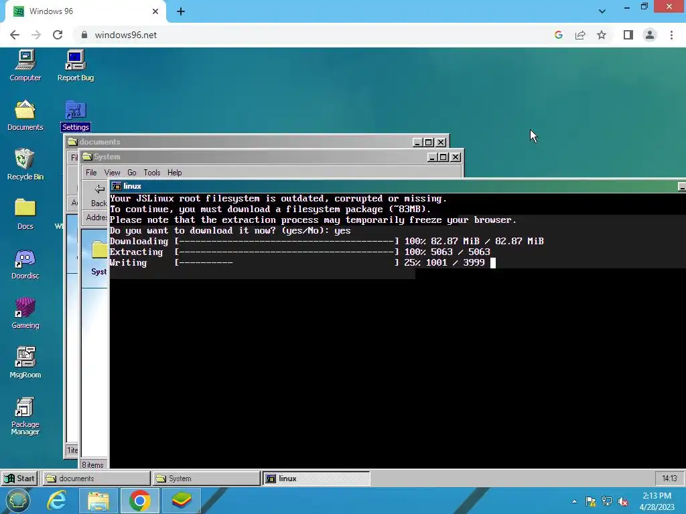
Task: Switch to linux taskbar button
Action: tap(316, 479)
